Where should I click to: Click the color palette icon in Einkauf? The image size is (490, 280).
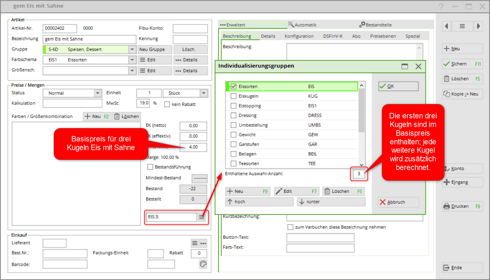[203, 264]
